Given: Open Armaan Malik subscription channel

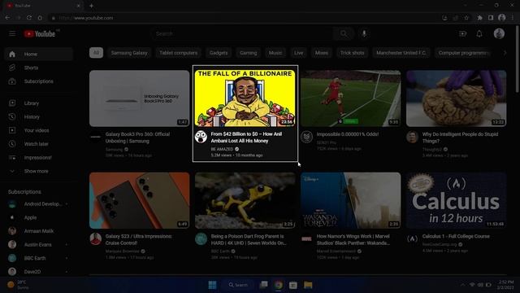Looking at the screenshot, I should (x=39, y=231).
